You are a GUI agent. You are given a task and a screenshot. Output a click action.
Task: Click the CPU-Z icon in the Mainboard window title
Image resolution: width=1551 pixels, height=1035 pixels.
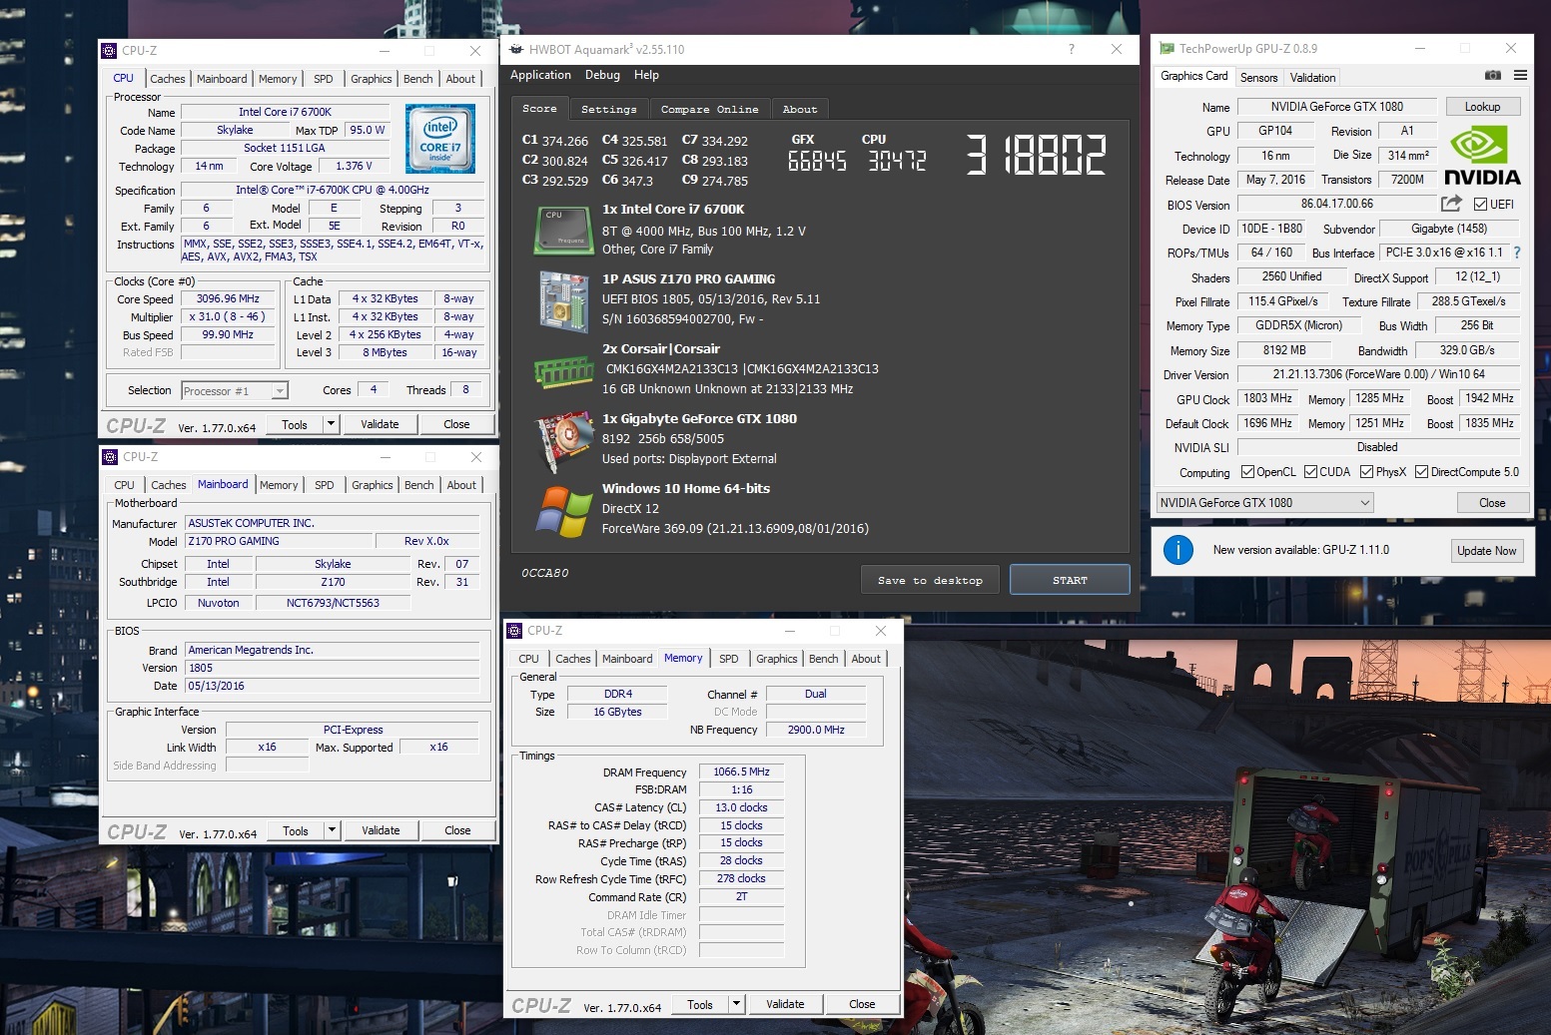click(110, 456)
